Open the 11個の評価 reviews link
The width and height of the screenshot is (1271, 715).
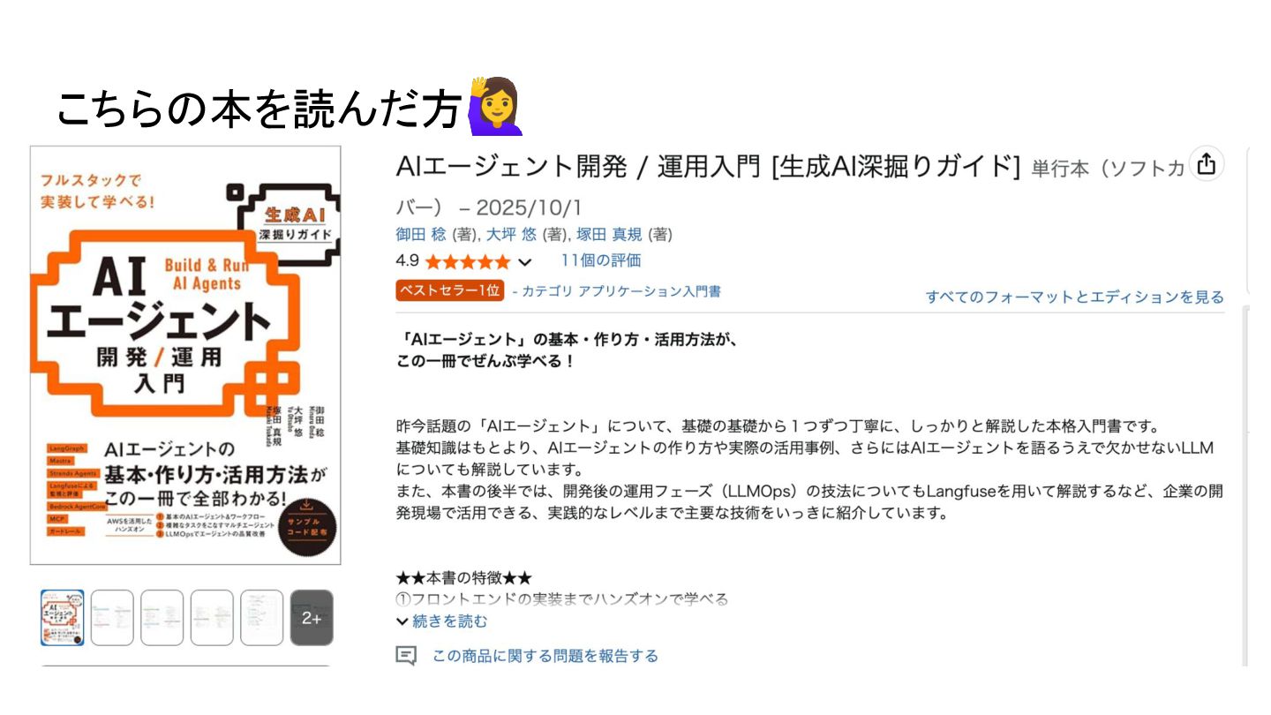pos(601,260)
